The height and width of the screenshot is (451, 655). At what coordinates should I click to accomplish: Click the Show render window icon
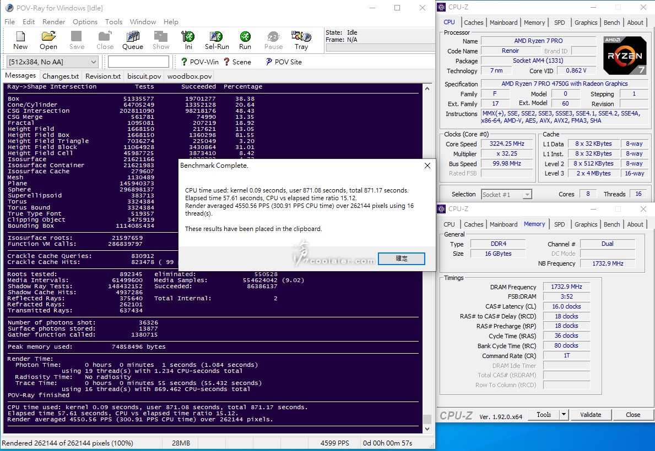coord(161,41)
